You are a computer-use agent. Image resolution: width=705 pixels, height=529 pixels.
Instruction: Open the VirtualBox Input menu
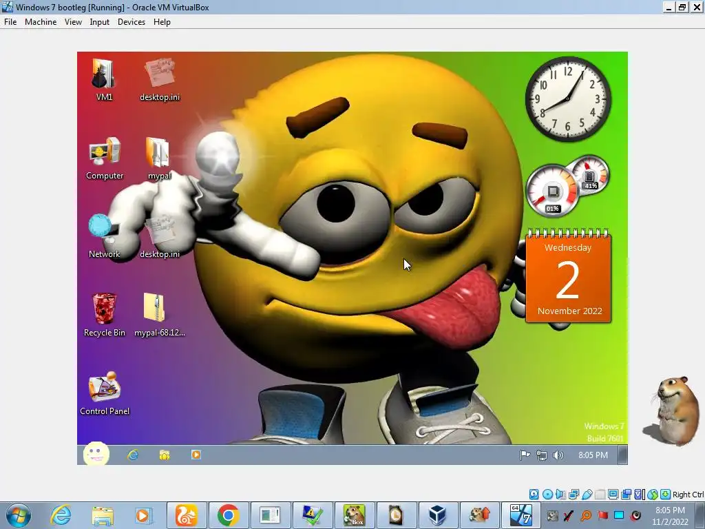tap(99, 21)
